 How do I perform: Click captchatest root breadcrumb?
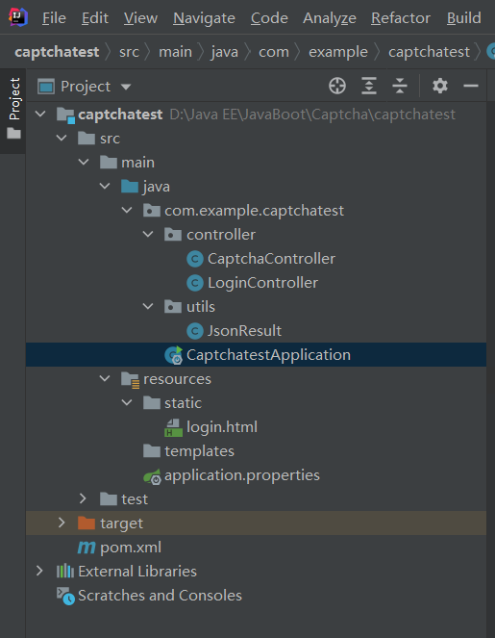(57, 52)
